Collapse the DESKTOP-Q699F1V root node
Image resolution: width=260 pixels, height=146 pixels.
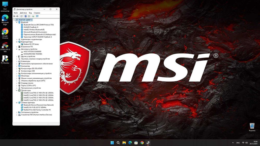click(x=14, y=20)
